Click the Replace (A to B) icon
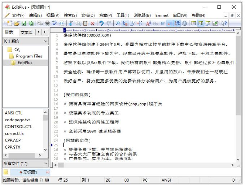This screenshot has width=245, height=187. point(125,23)
